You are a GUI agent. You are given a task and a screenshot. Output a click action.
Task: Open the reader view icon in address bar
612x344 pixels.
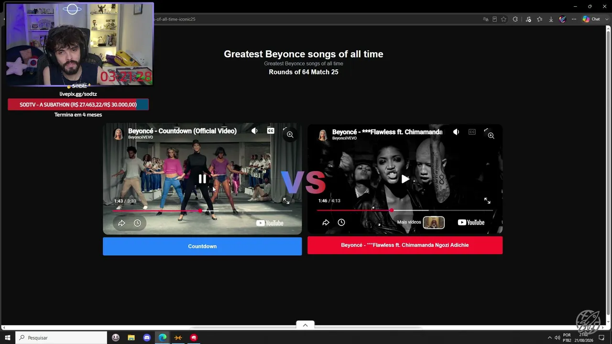click(494, 19)
